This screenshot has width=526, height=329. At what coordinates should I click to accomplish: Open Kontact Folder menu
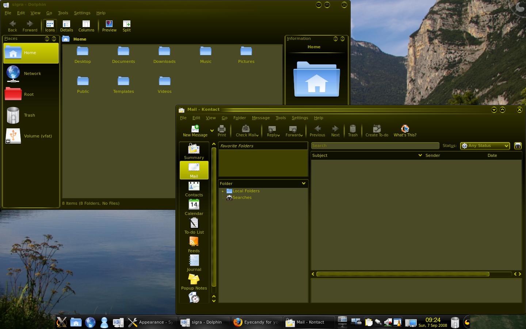240,118
